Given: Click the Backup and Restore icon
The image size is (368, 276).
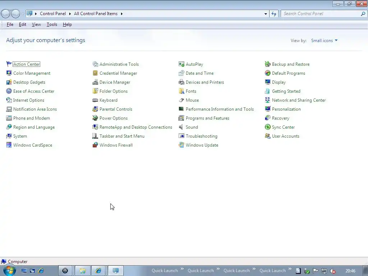Looking at the screenshot, I should click(x=267, y=64).
